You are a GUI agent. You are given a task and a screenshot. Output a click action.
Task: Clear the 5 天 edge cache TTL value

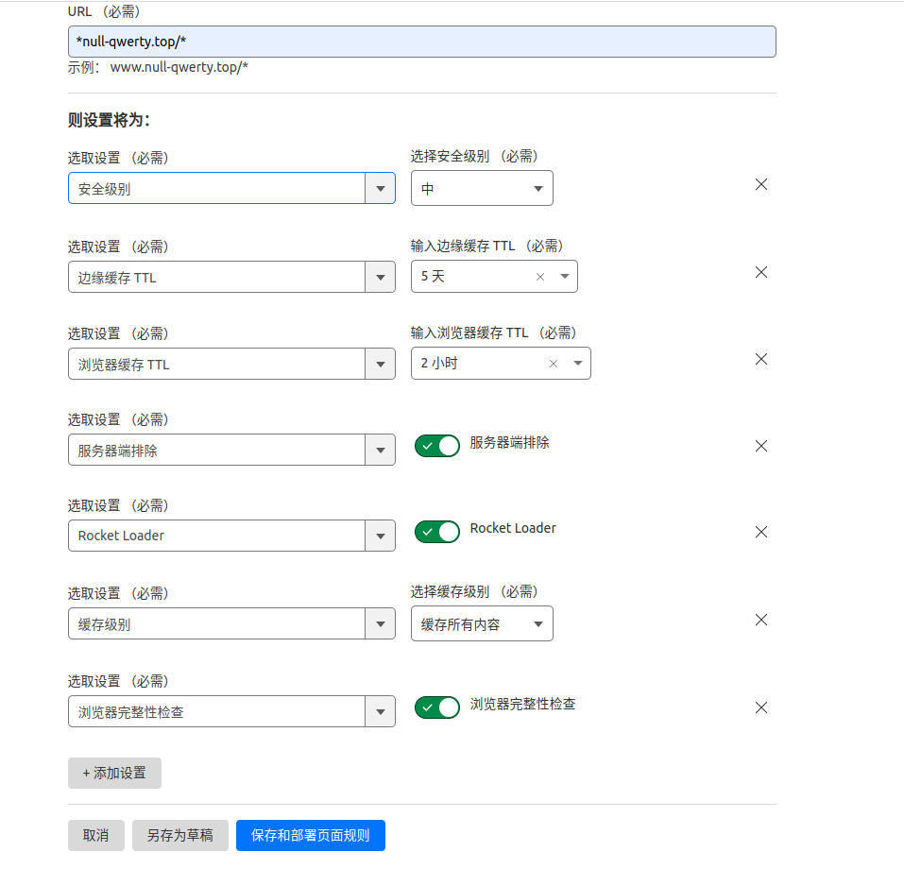pos(539,276)
